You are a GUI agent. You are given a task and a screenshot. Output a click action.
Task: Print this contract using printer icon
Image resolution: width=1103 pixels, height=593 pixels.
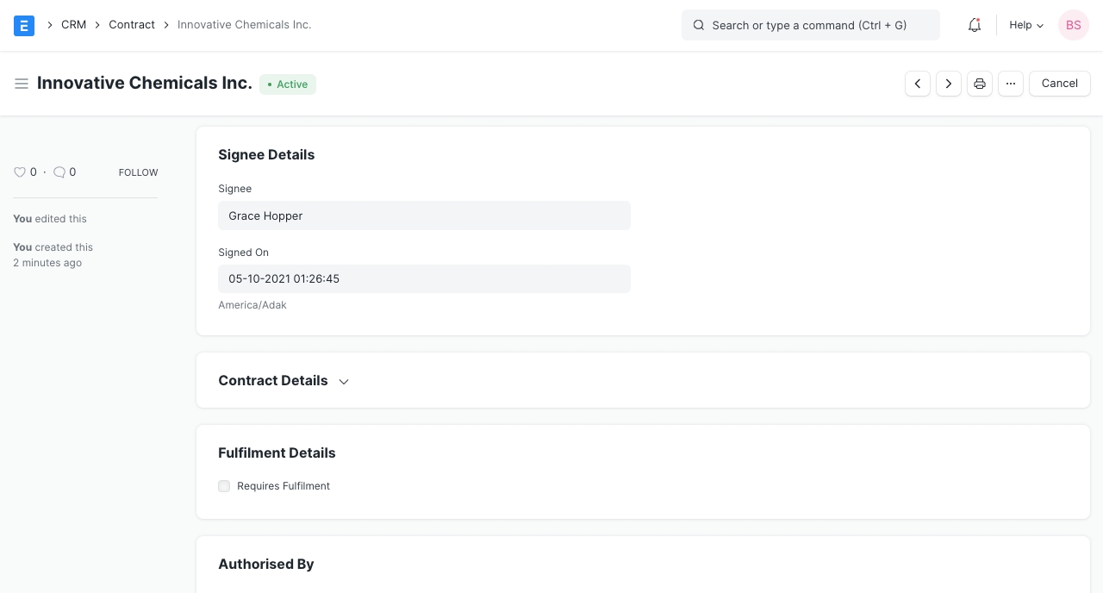980,84
